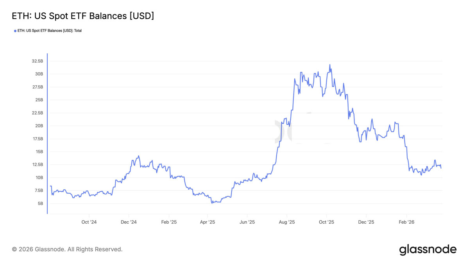Image resolution: width=469 pixels, height=263 pixels.
Task: Select the Oct '24 x-axis label
Action: pyautogui.click(x=89, y=222)
